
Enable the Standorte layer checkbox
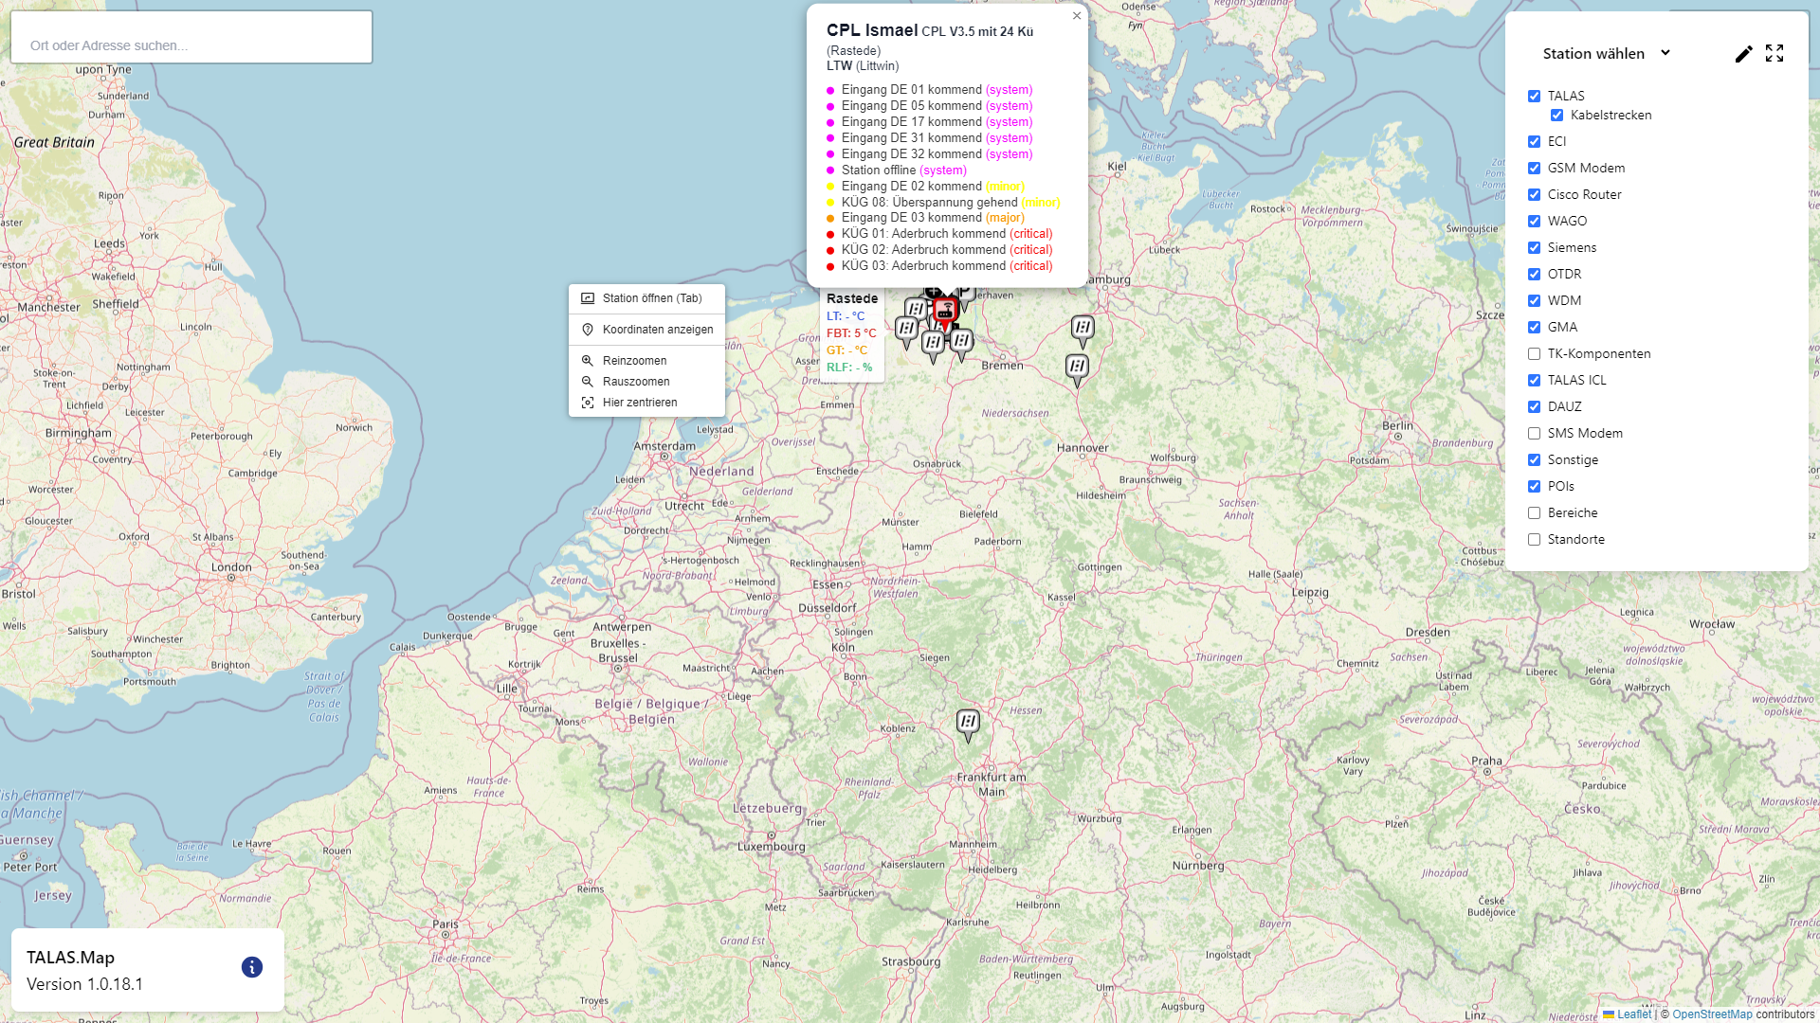(1534, 540)
